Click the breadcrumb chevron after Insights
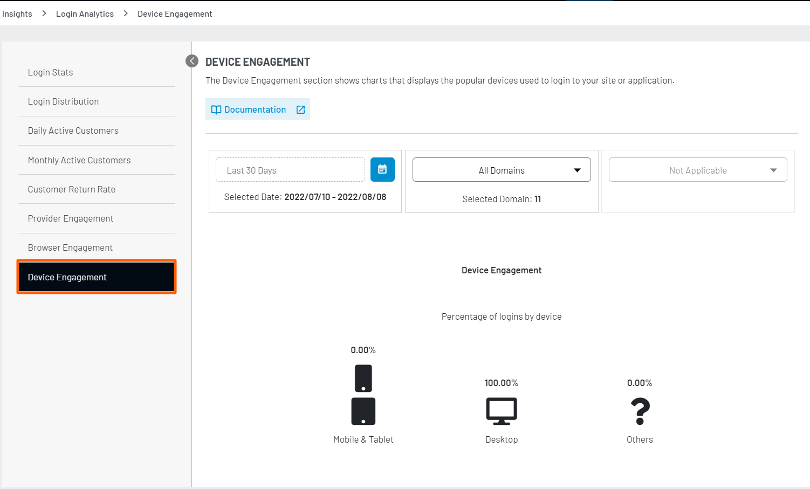The height and width of the screenshot is (489, 810). [x=44, y=13]
